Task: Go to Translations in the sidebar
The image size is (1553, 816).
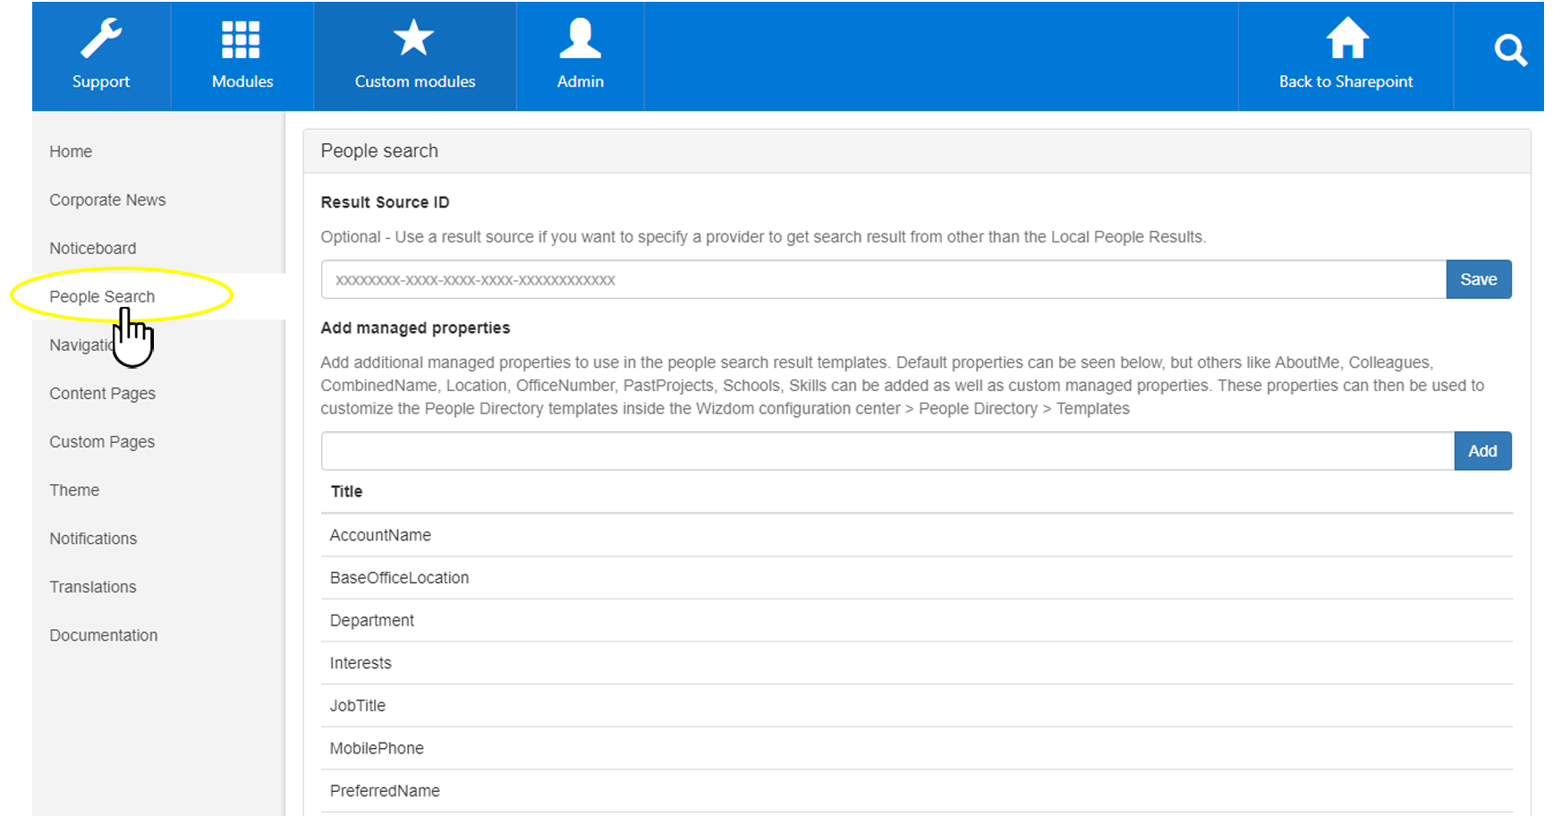Action: (93, 587)
